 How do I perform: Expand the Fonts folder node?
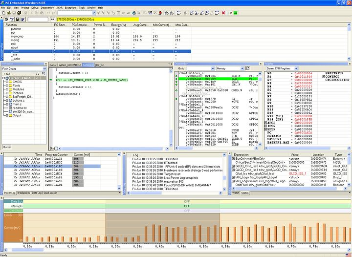click(x=7, y=86)
